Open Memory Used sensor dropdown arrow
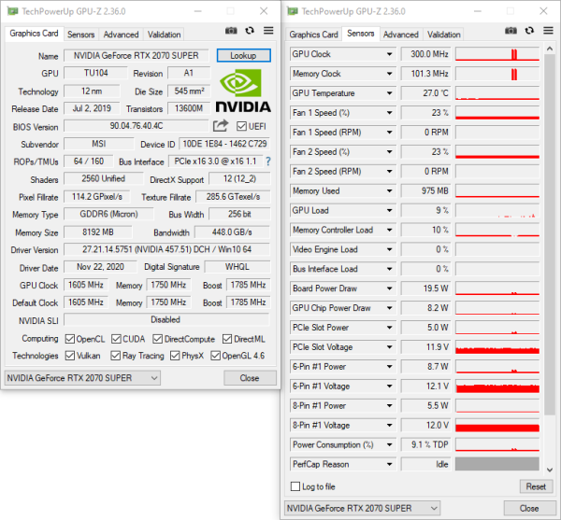This screenshot has height=520, width=561. point(389,191)
